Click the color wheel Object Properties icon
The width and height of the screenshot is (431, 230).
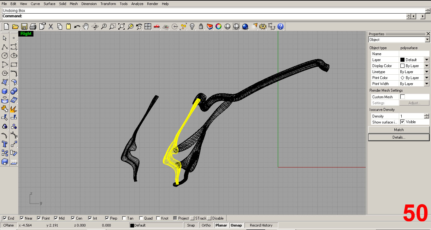(218, 26)
